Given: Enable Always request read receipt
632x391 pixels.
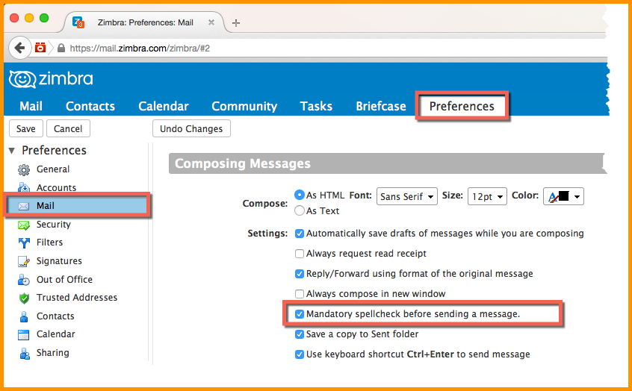Looking at the screenshot, I should point(299,254).
